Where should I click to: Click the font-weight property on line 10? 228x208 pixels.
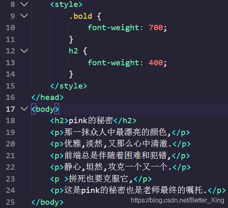(x=113, y=28)
